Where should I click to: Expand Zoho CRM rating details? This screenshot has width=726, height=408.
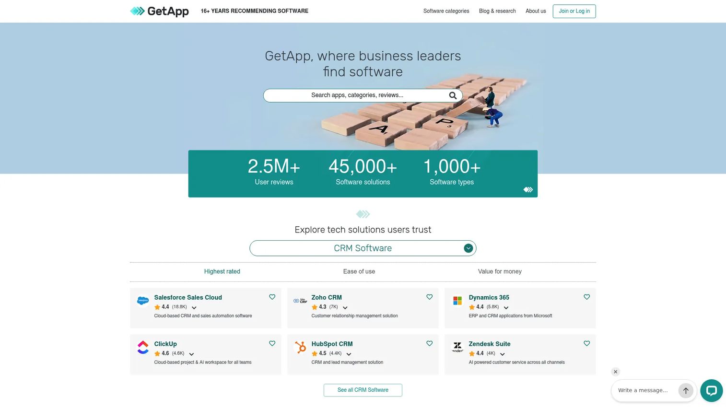coord(345,308)
